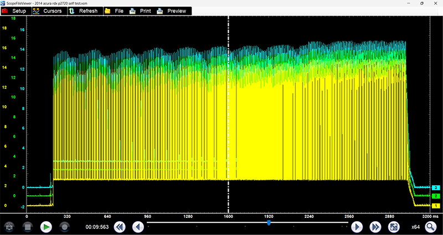Viewport: 443px width, 235px height.
Task: Click the grayed-out Record button
Action: pyautogui.click(x=64, y=227)
